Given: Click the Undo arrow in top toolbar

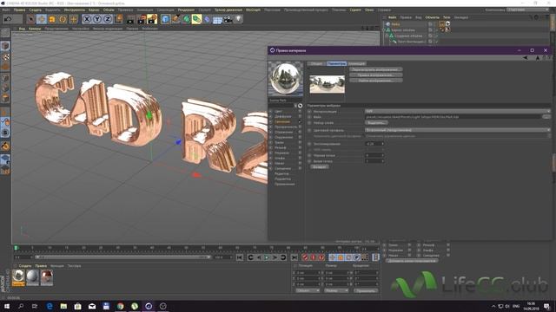Looking at the screenshot, I should (8, 19).
